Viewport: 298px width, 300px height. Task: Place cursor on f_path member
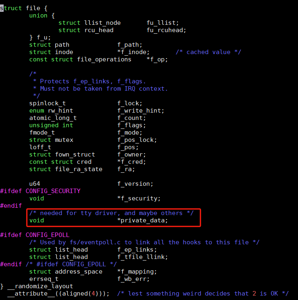tap(130, 45)
